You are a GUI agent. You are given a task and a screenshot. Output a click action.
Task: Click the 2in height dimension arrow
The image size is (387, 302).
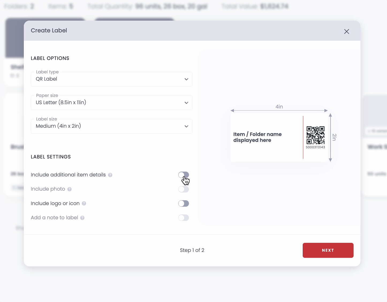(x=331, y=137)
